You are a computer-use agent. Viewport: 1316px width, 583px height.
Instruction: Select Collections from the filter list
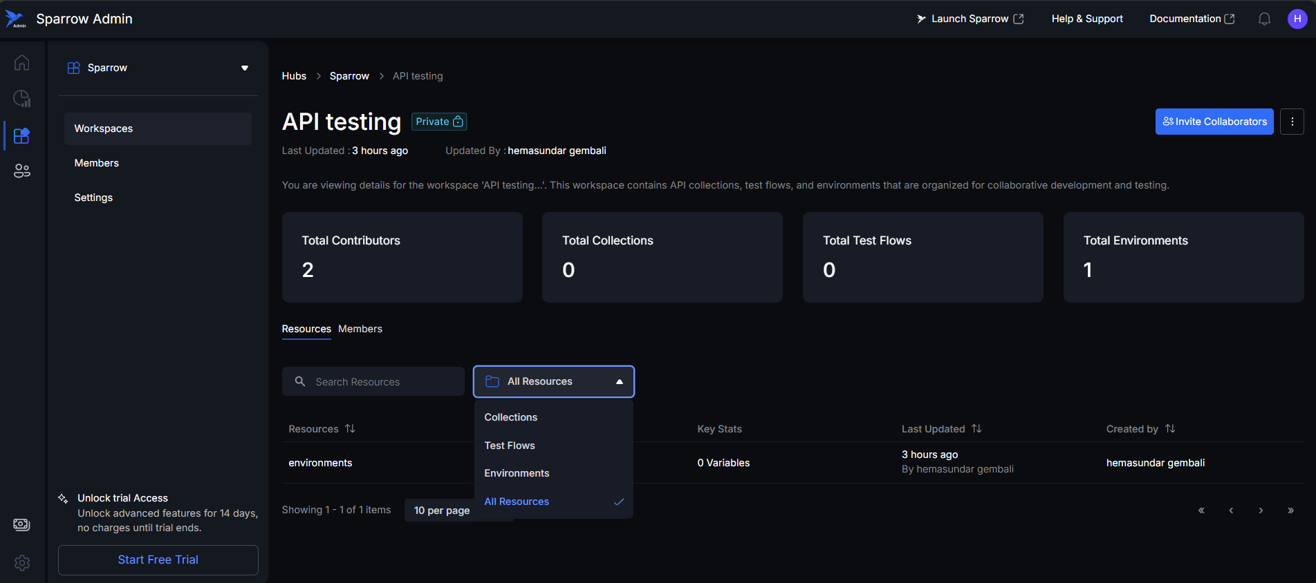(510, 417)
